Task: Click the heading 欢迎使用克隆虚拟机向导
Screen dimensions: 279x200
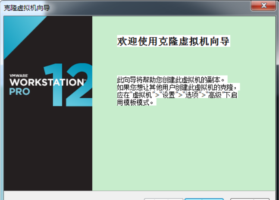Action: click(x=173, y=41)
